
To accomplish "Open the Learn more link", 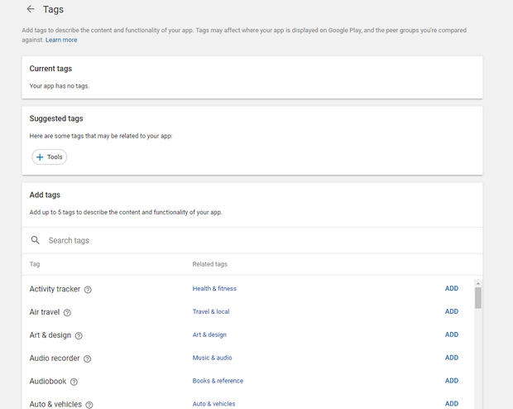I will pos(61,40).
